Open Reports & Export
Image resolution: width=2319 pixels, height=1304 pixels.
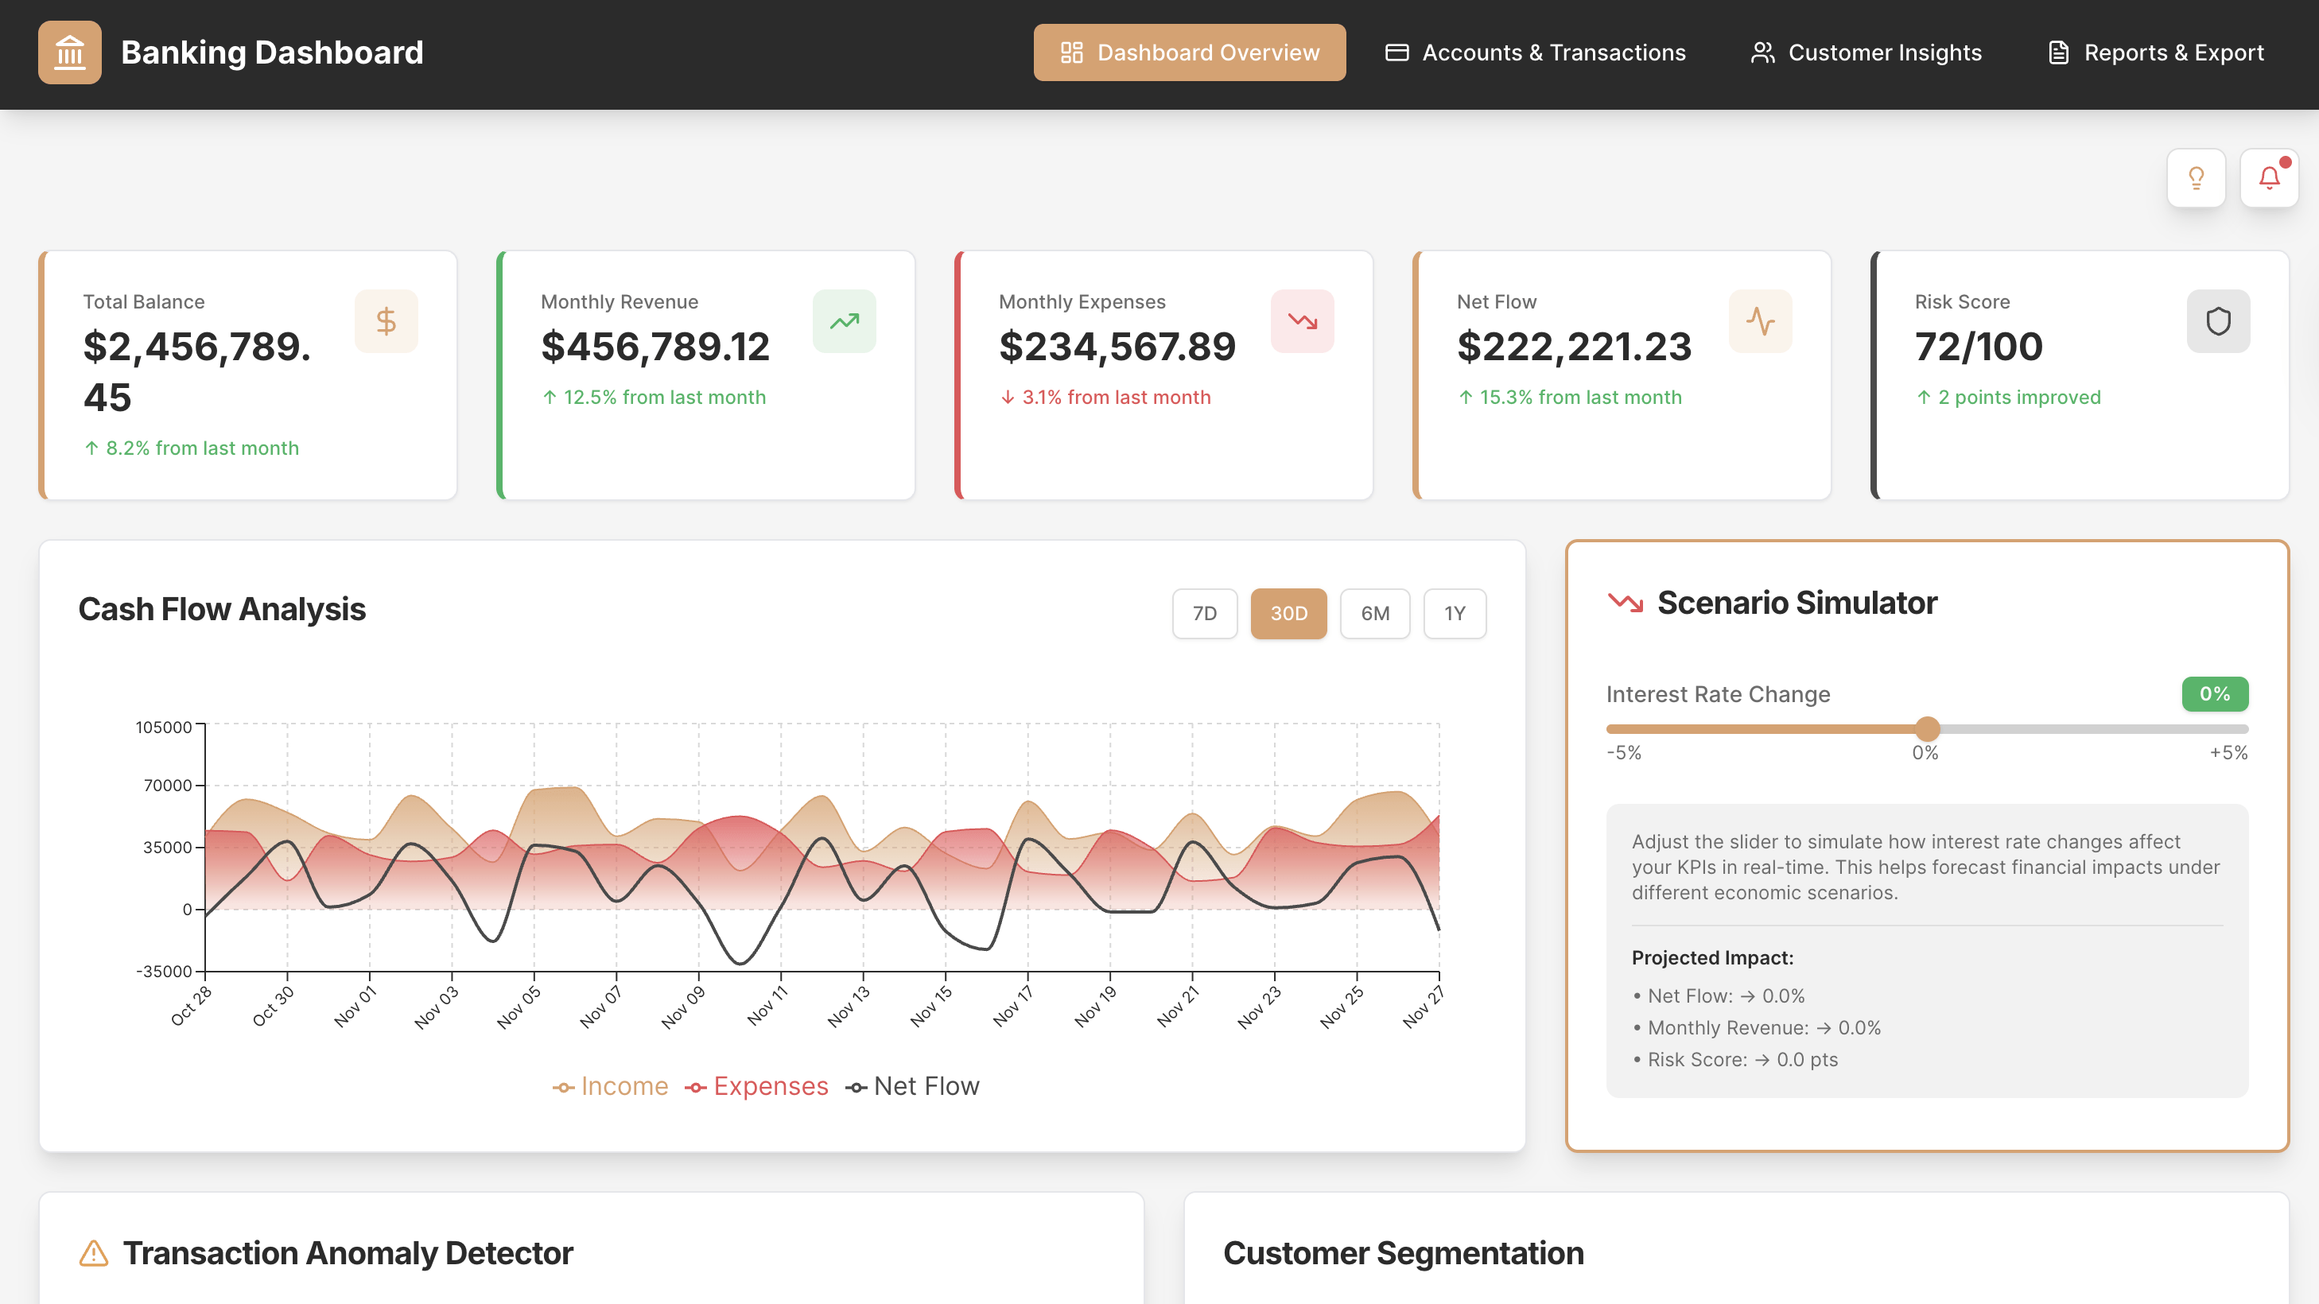(2154, 52)
